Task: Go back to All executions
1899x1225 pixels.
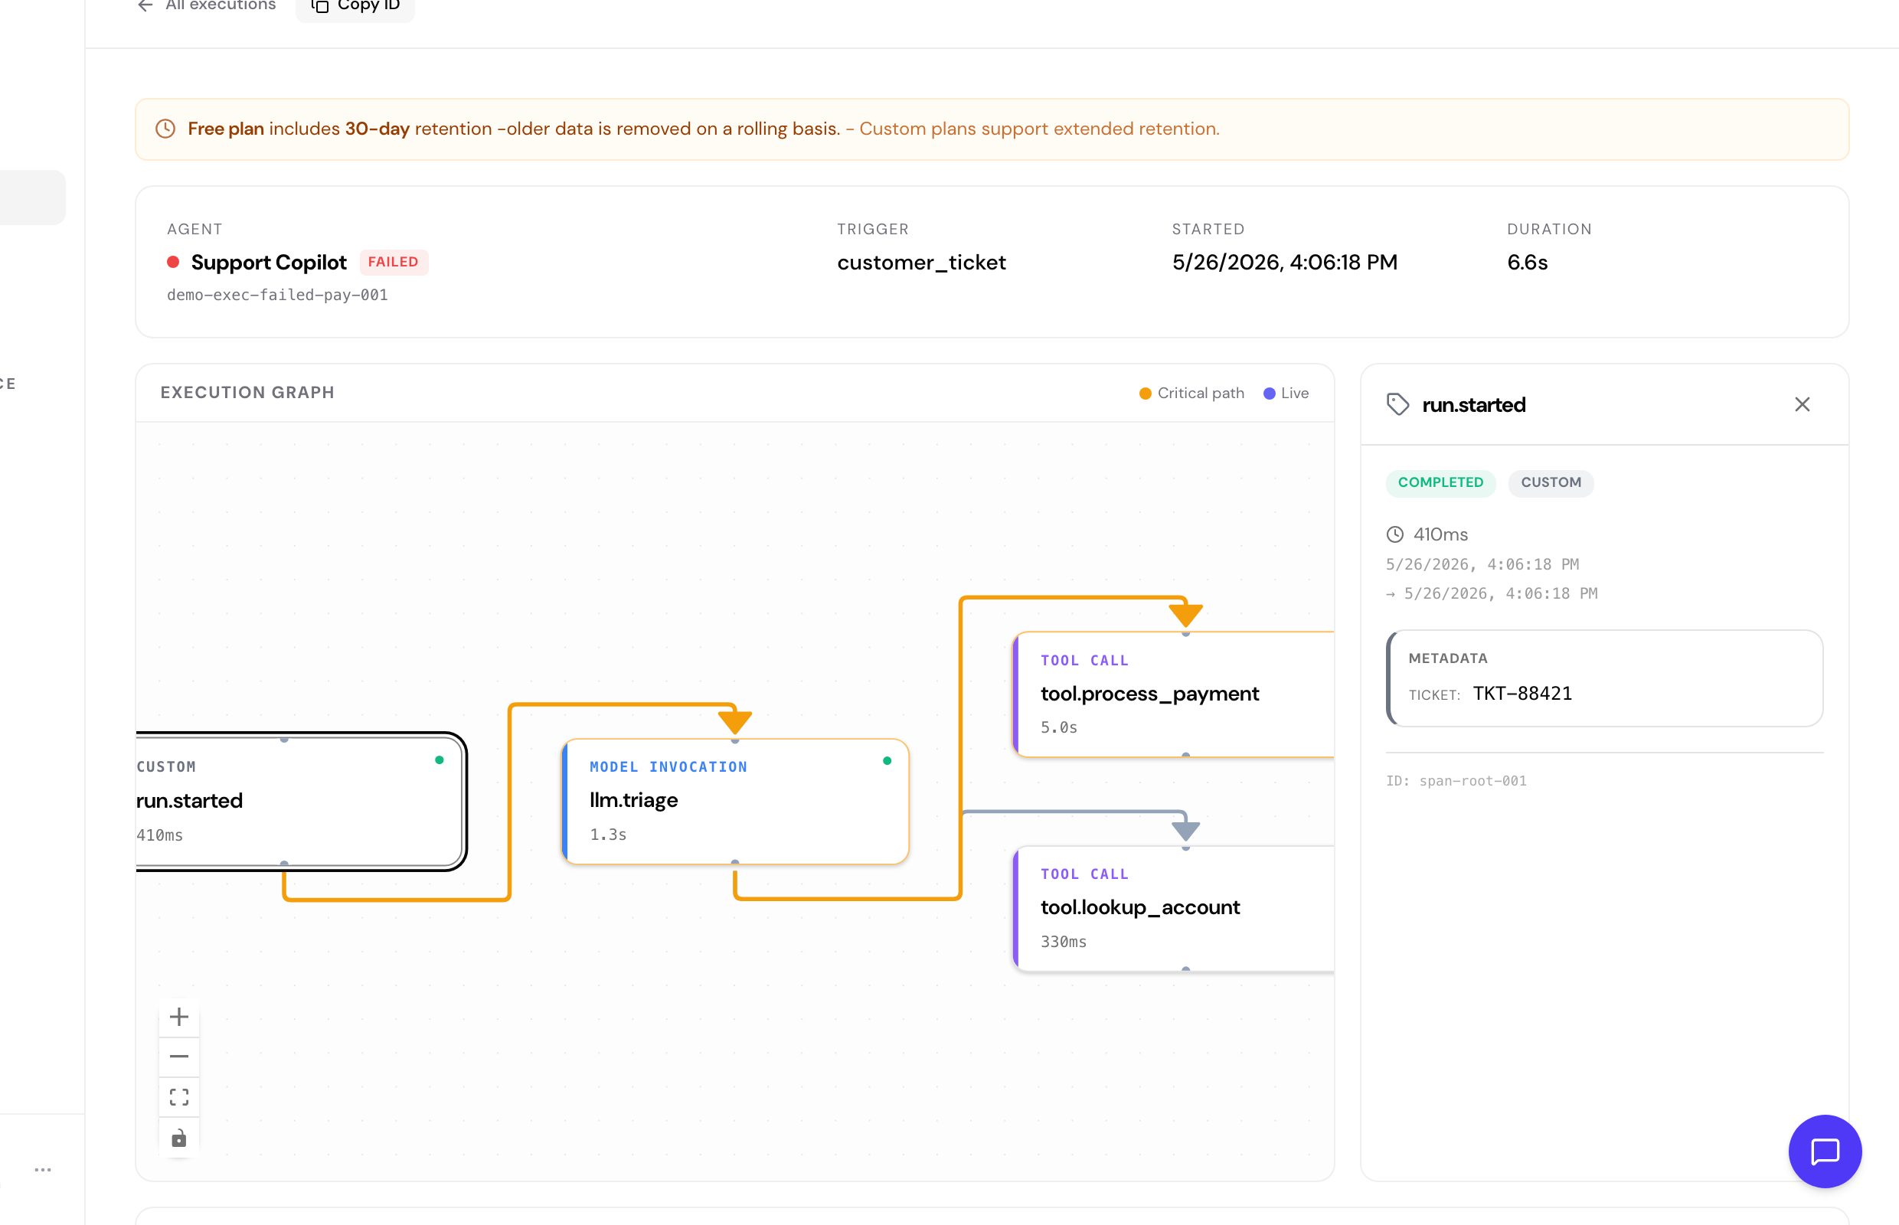Action: point(207,5)
